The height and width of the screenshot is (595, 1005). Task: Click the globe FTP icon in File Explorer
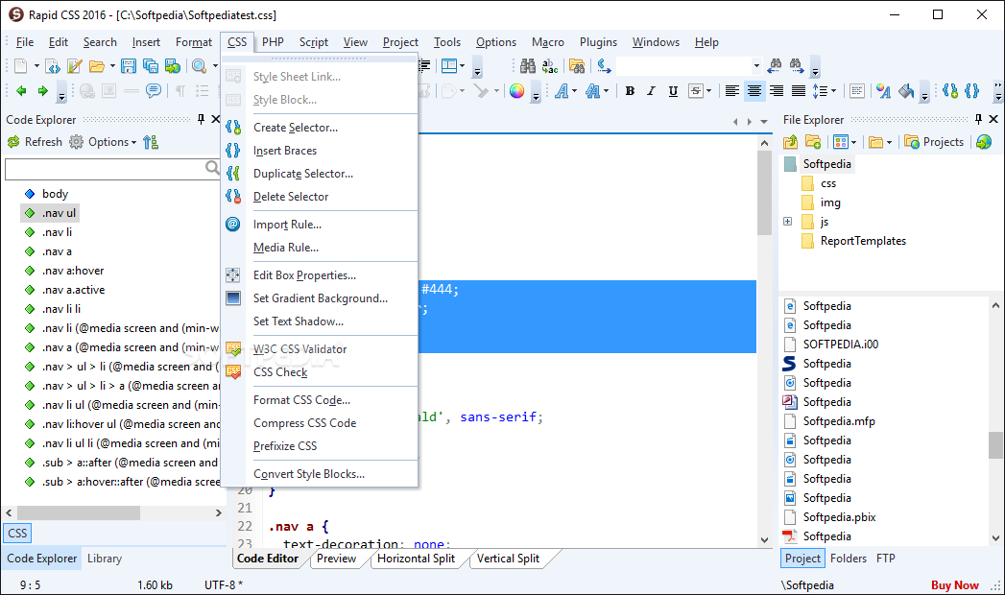click(984, 141)
